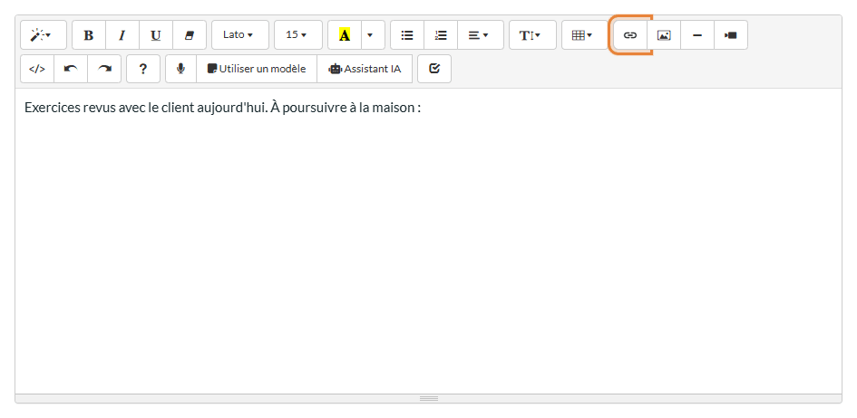Start dictation with the microphone icon
This screenshot has width=857, height=418.
coord(180,69)
